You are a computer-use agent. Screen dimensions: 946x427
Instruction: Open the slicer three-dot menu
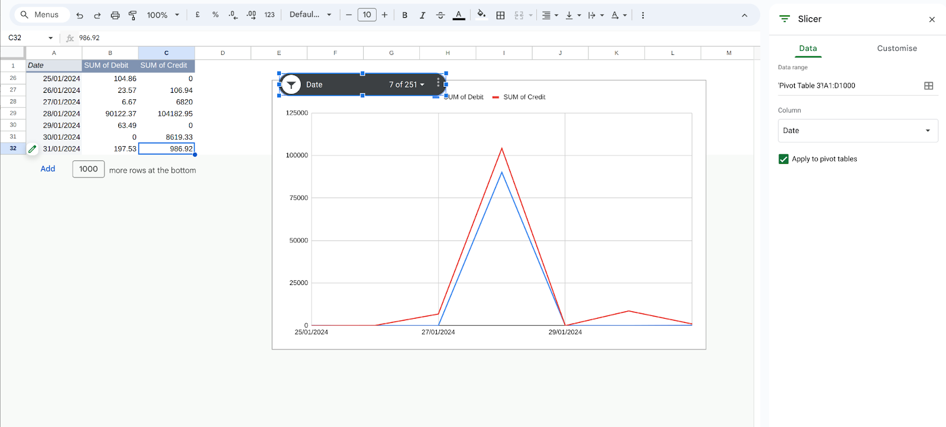pos(438,83)
